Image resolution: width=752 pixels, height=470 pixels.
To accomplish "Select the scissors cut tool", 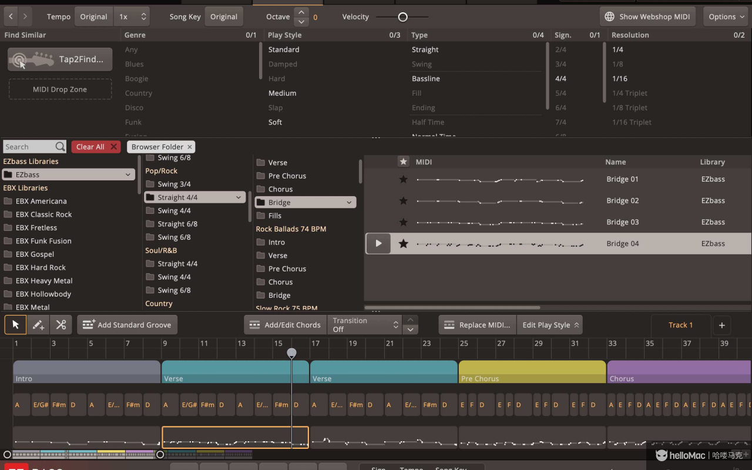I will click(61, 325).
